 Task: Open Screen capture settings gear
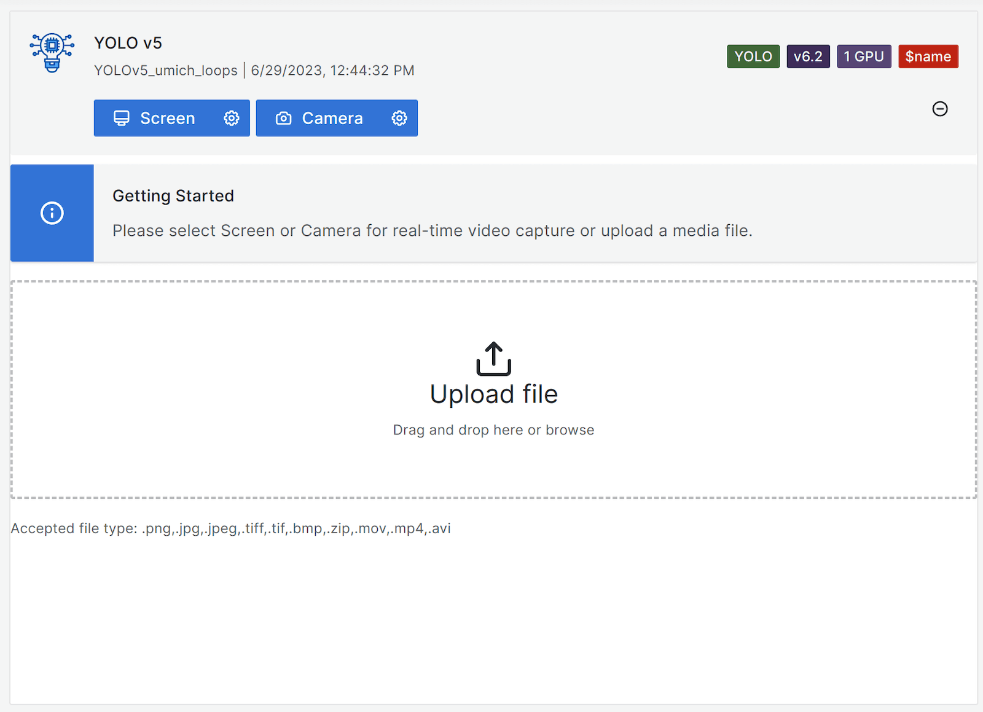click(x=231, y=118)
